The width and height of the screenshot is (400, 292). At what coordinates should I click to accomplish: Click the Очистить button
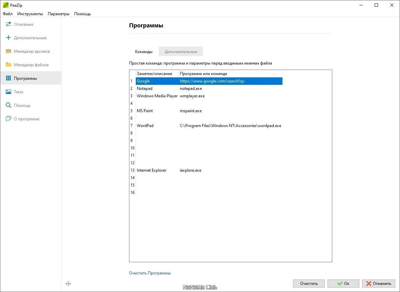click(309, 283)
